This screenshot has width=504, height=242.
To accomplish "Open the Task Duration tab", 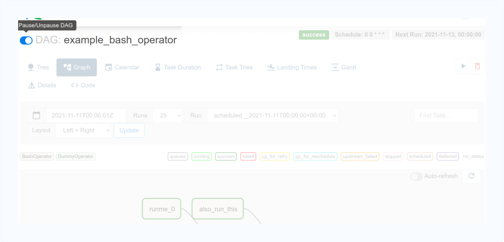I will [178, 67].
